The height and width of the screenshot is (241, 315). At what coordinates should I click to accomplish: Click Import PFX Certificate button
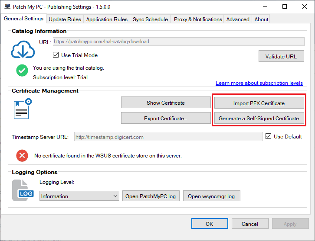(259, 103)
